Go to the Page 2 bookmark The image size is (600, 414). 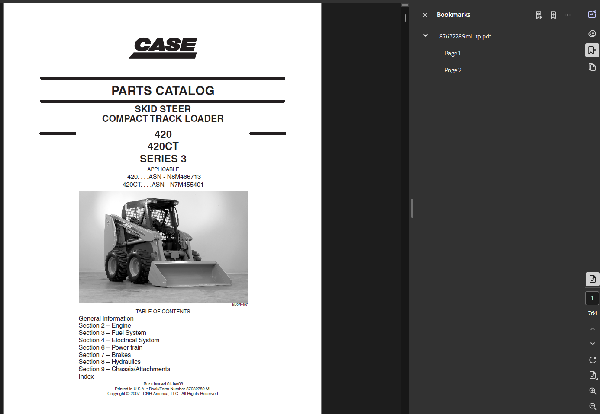pos(453,70)
